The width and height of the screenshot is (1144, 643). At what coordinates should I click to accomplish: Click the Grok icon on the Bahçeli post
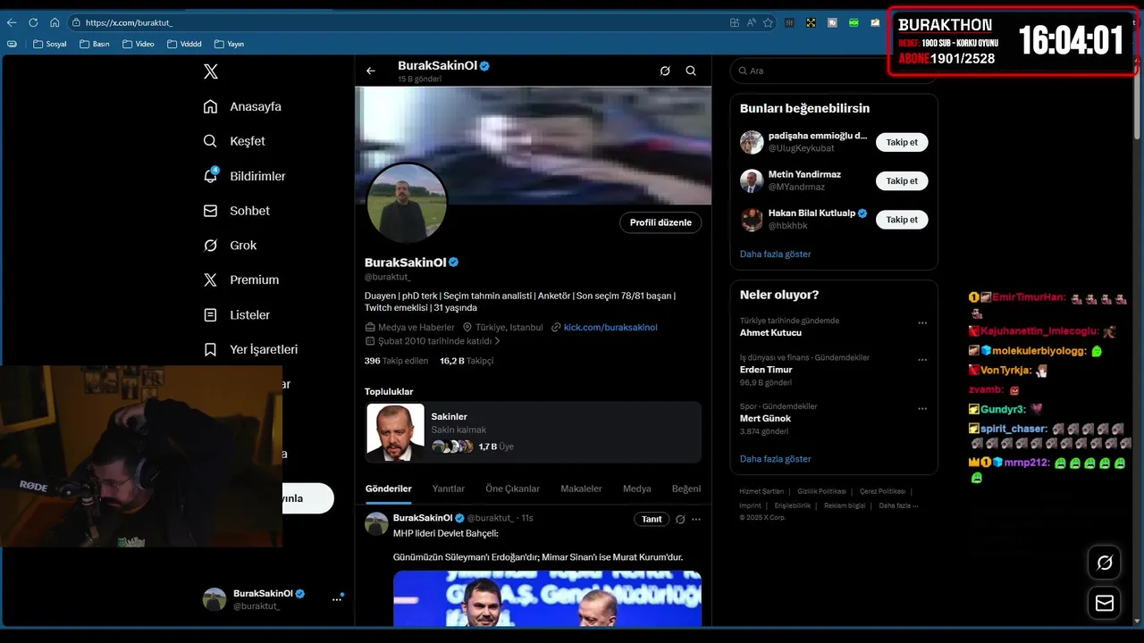pyautogui.click(x=680, y=519)
